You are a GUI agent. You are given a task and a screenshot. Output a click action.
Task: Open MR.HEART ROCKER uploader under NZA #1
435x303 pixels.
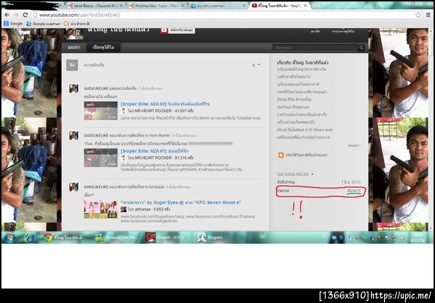coord(153,158)
